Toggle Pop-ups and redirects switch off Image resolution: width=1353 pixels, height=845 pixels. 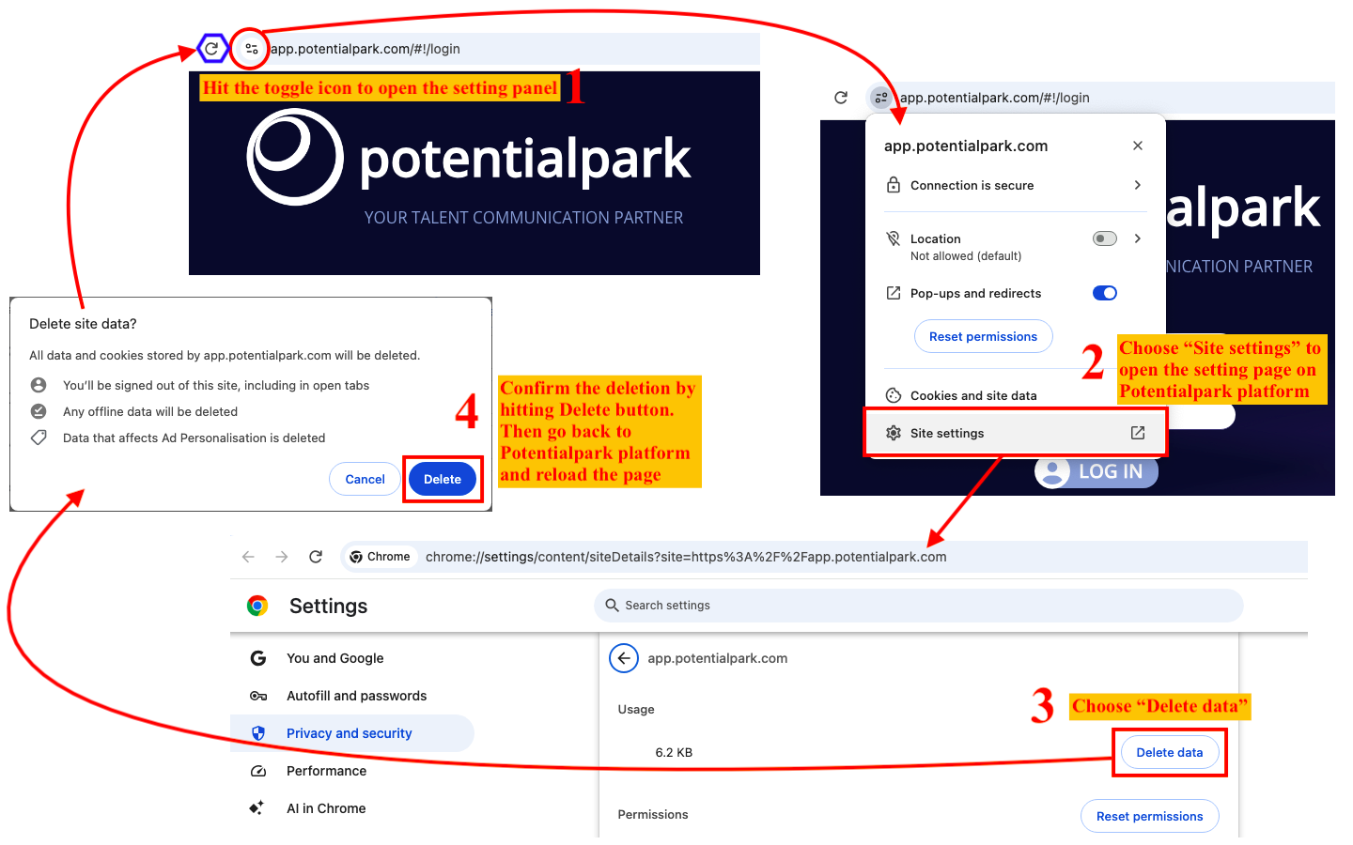[1105, 293]
